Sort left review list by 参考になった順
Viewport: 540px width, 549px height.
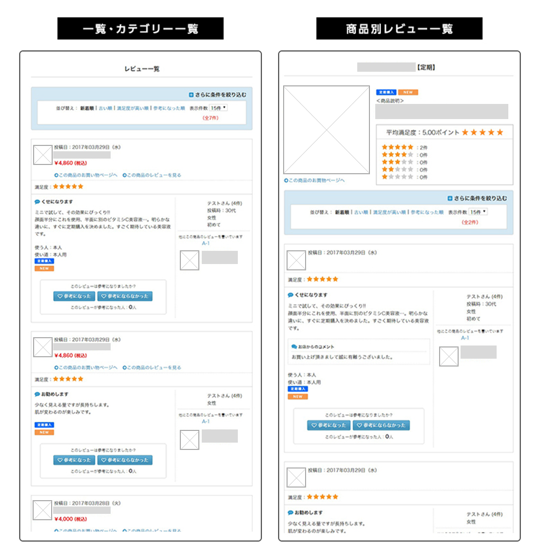[x=169, y=108]
